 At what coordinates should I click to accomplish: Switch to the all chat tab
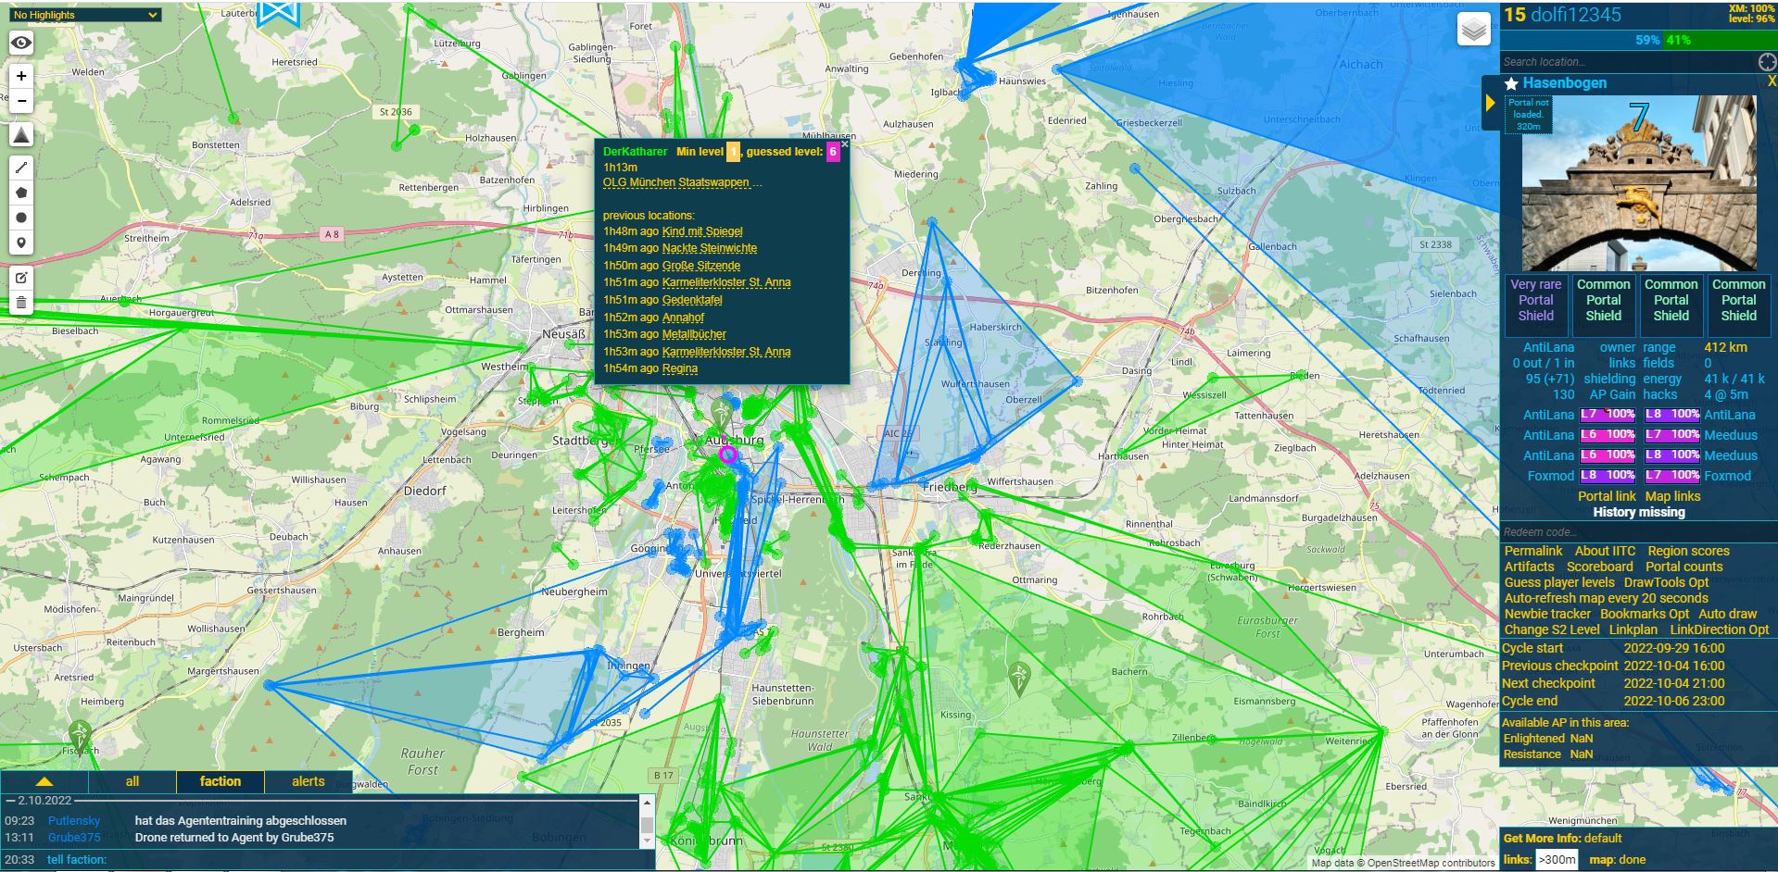point(132,781)
